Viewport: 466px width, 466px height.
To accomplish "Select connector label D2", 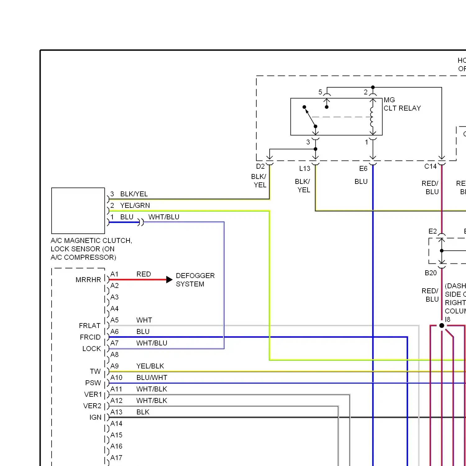I will click(260, 166).
